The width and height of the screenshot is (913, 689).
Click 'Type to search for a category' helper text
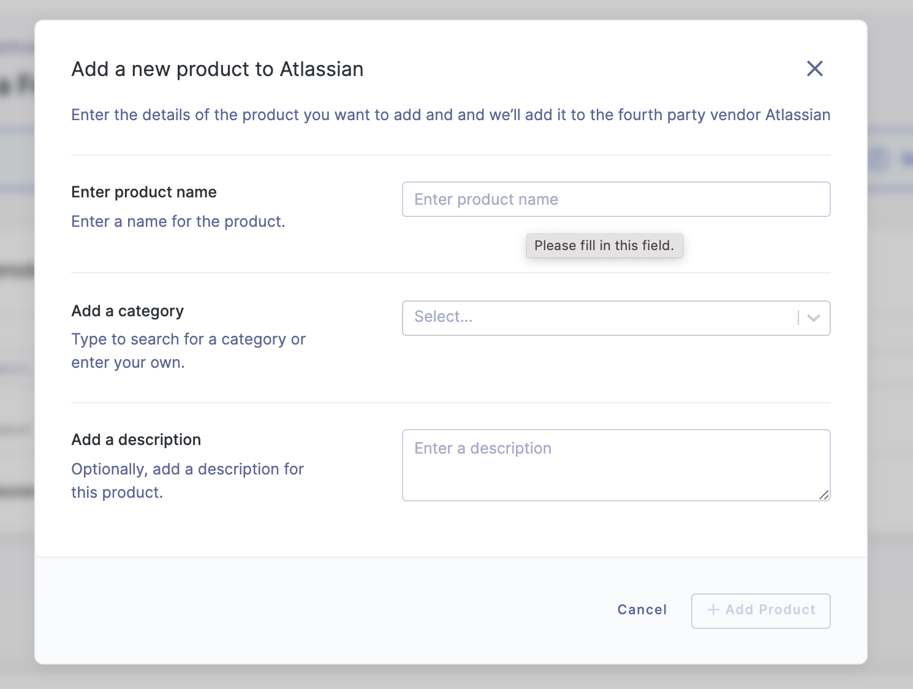coord(188,351)
